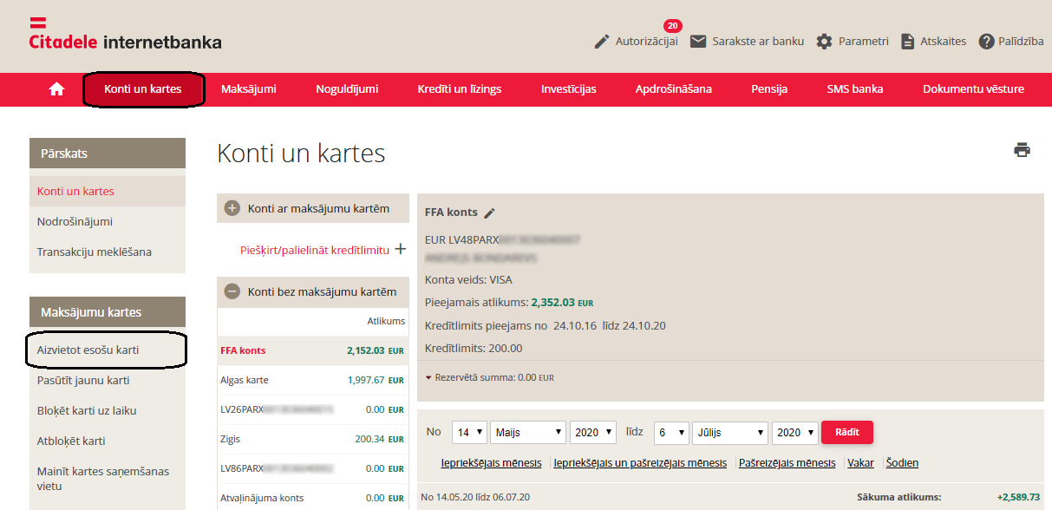This screenshot has width=1052, height=510.
Task: Click the Citadele internetbanka logo
Action: tap(125, 36)
